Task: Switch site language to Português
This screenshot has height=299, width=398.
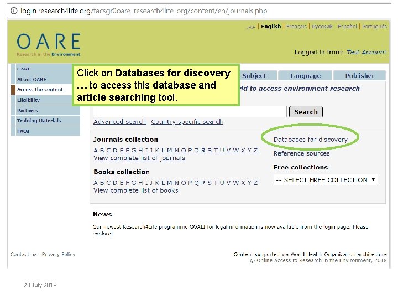Action: (374, 27)
